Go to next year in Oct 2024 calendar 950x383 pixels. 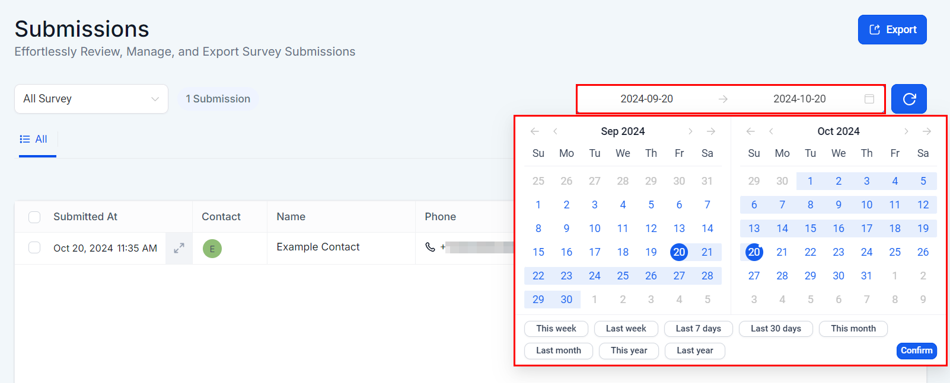point(927,131)
